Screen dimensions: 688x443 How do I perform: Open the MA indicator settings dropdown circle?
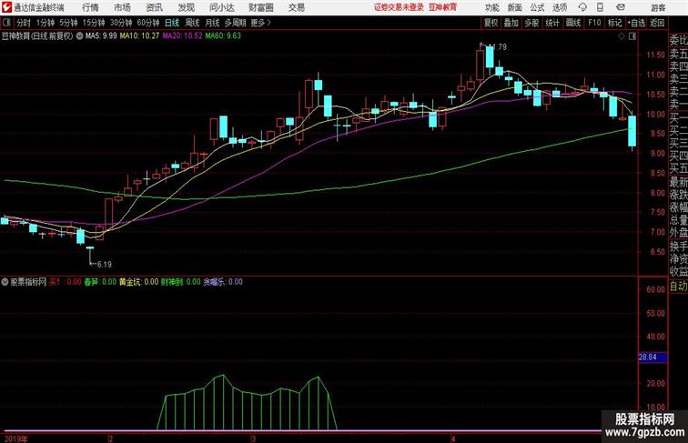pos(79,36)
